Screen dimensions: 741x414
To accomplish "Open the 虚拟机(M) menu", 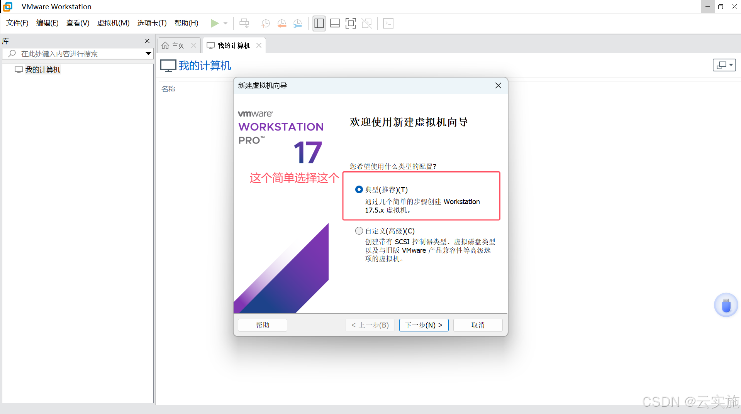I will pyautogui.click(x=113, y=23).
